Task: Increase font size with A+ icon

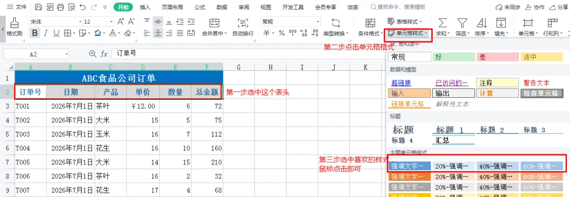Action: pos(121,22)
